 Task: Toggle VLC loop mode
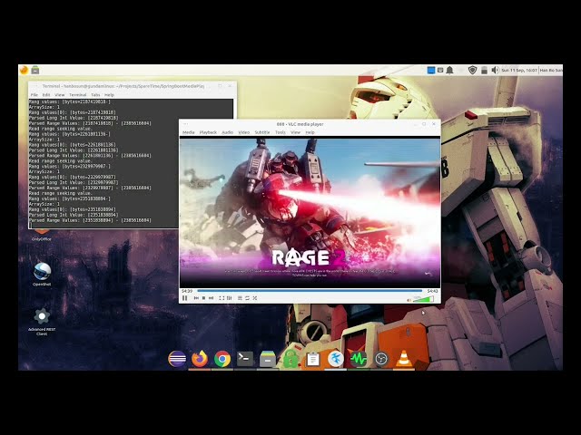[x=247, y=298]
